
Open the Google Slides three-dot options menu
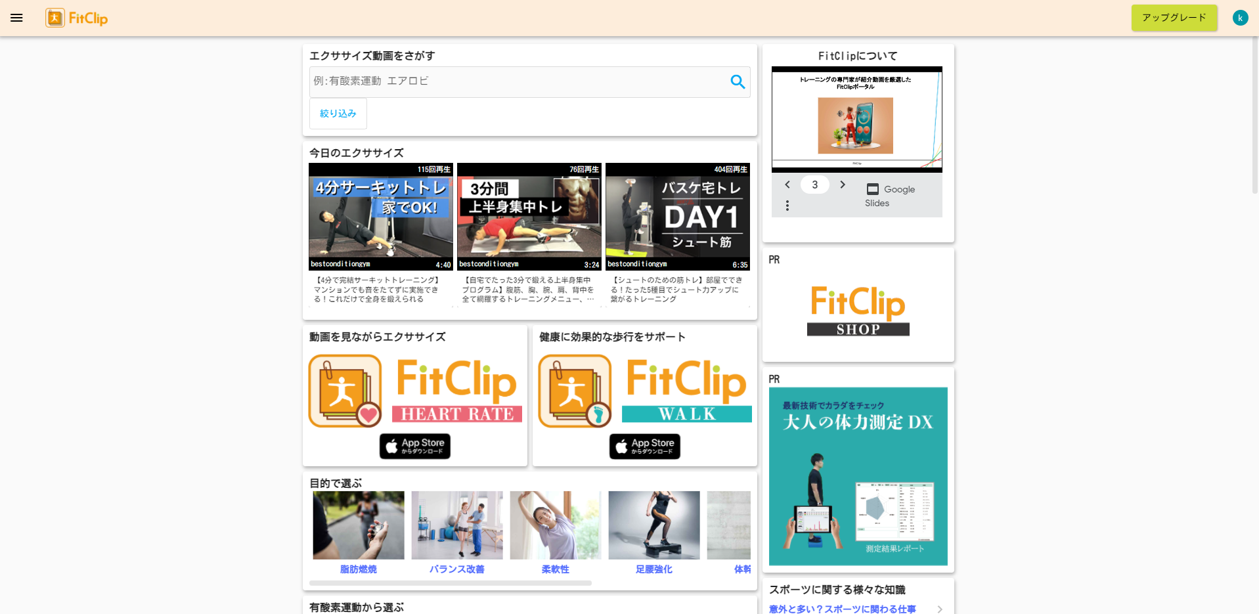(x=787, y=205)
